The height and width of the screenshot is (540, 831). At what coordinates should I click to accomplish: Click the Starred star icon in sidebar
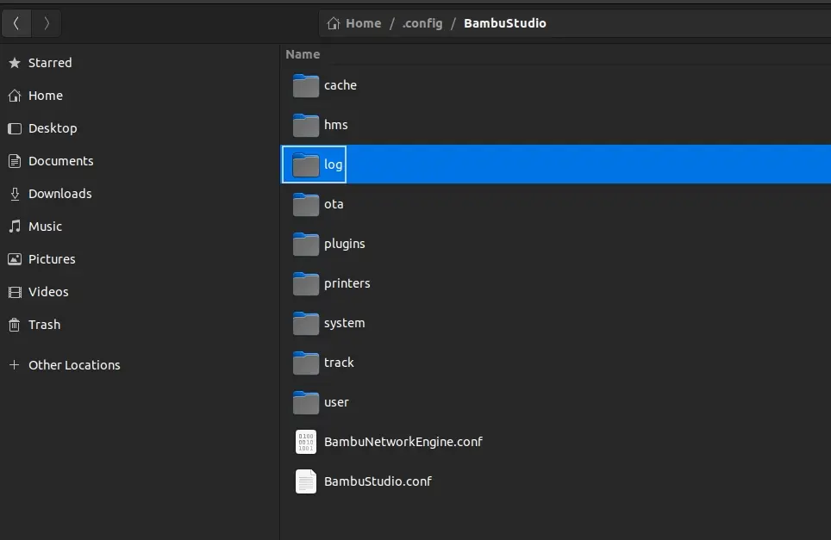click(x=15, y=63)
